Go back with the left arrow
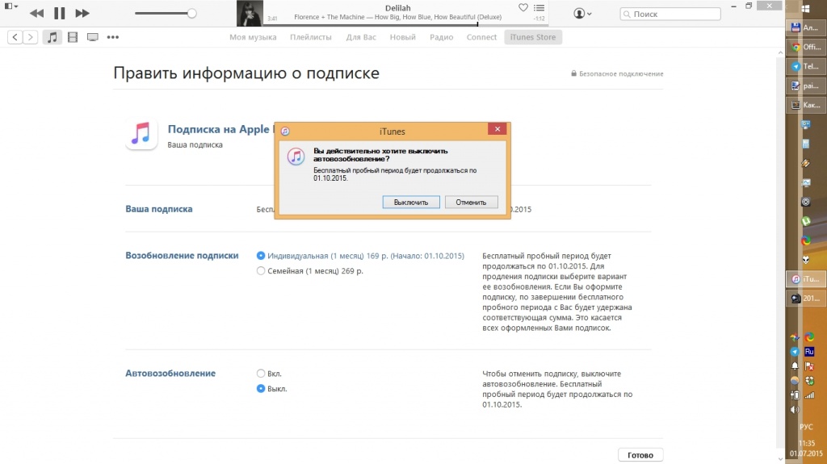This screenshot has height=464, width=827. [x=15, y=37]
